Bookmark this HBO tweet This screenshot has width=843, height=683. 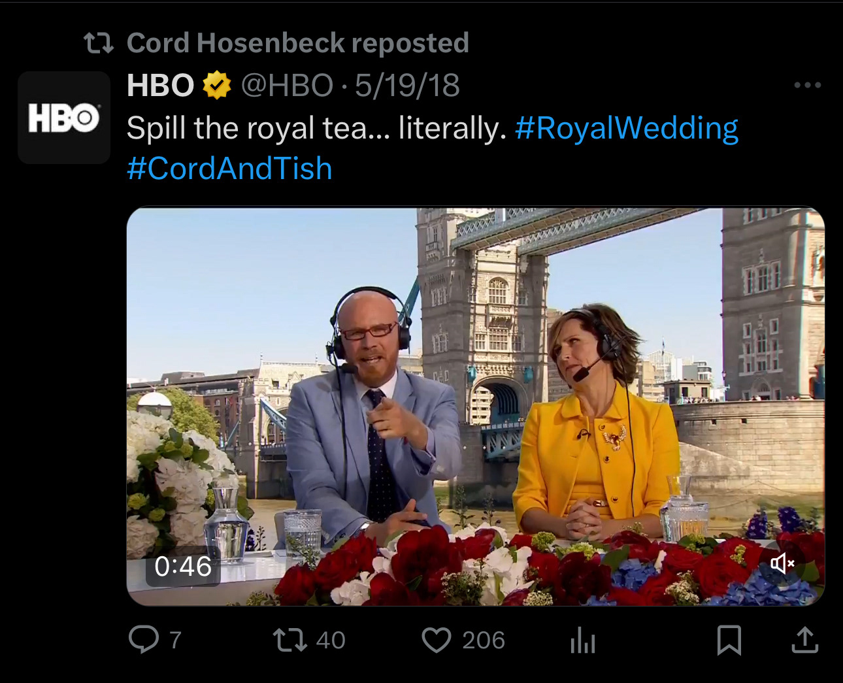729,640
